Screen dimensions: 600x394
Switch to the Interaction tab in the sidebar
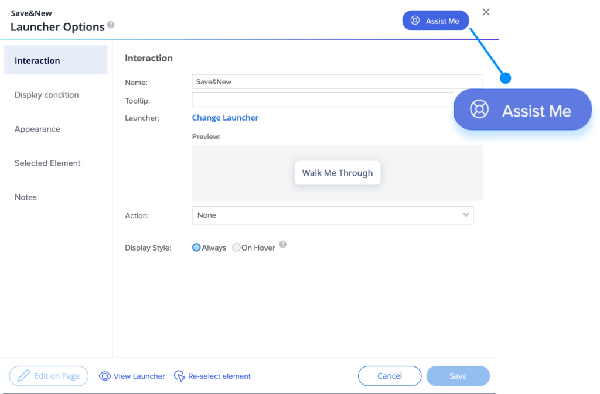pos(56,60)
